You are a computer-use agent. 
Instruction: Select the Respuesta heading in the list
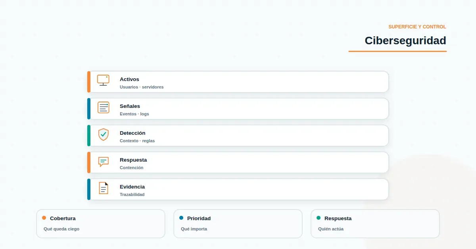pos(133,160)
